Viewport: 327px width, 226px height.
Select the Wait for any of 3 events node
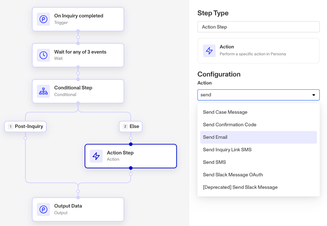point(78,55)
